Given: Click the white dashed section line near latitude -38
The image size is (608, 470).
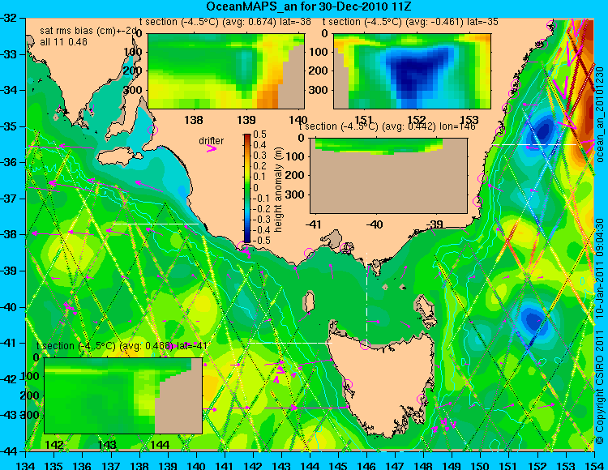Looking at the screenshot, I should point(156,224).
